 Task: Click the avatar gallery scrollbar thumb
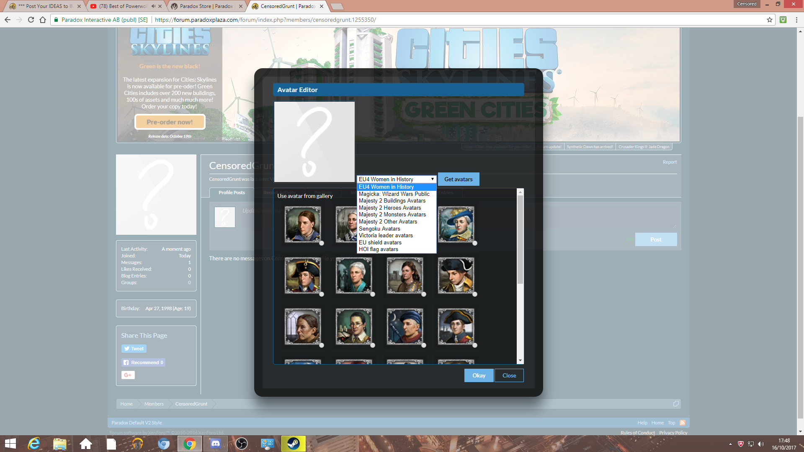pyautogui.click(x=520, y=240)
